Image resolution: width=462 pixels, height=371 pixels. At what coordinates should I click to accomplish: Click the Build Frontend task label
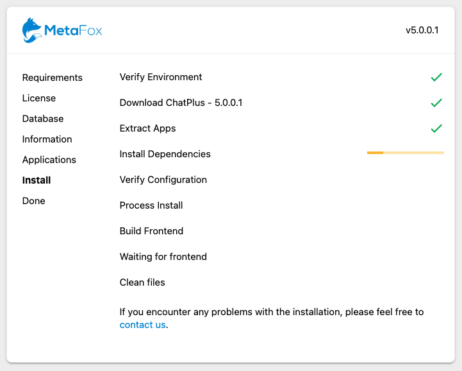151,231
